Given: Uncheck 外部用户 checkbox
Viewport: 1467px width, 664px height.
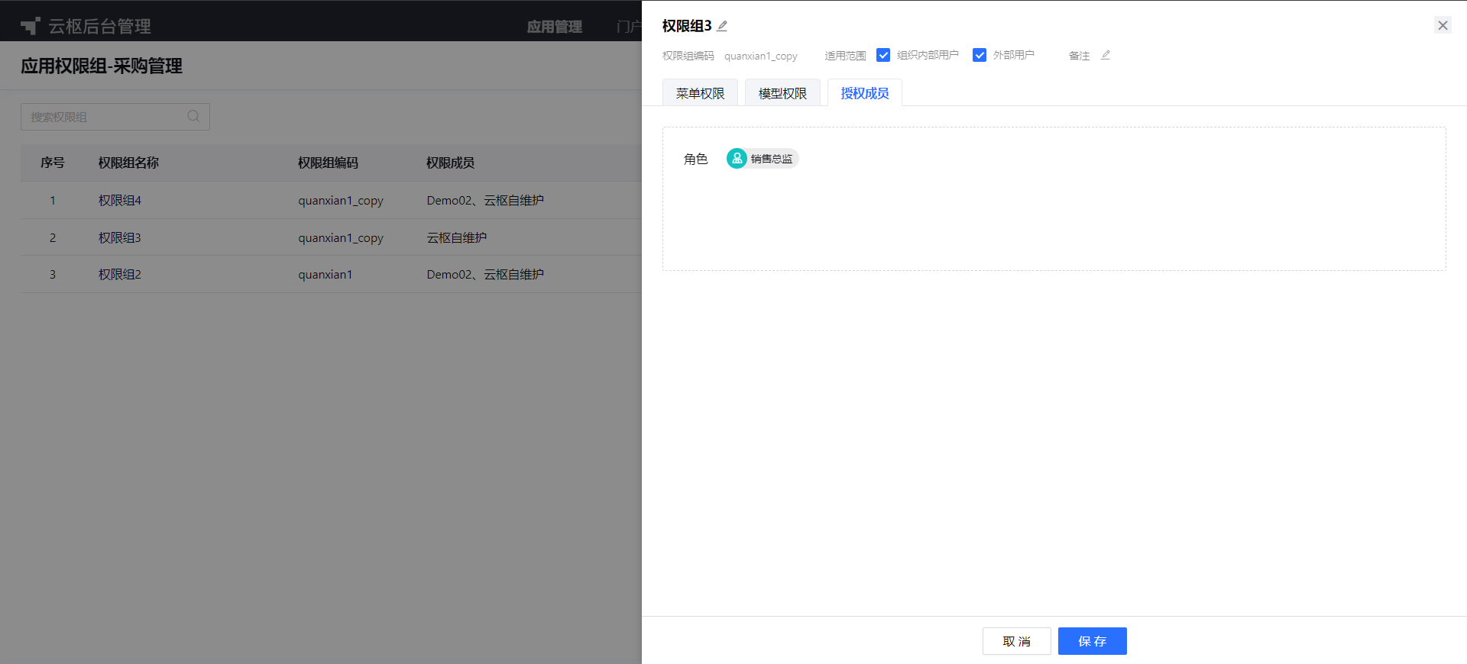Looking at the screenshot, I should [980, 55].
